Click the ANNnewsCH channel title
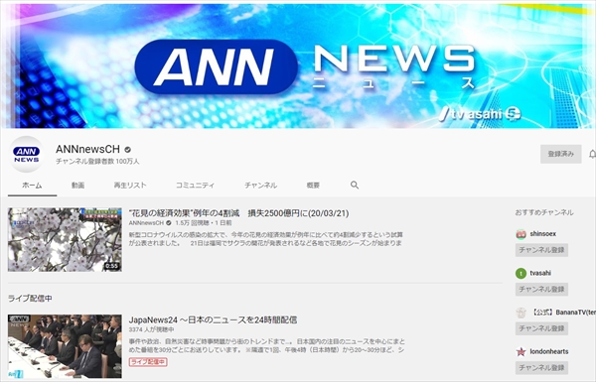The image size is (596, 382). (87, 149)
